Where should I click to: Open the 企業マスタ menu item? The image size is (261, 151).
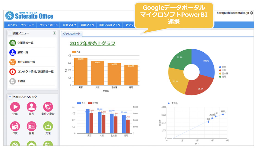(x=69, y=25)
